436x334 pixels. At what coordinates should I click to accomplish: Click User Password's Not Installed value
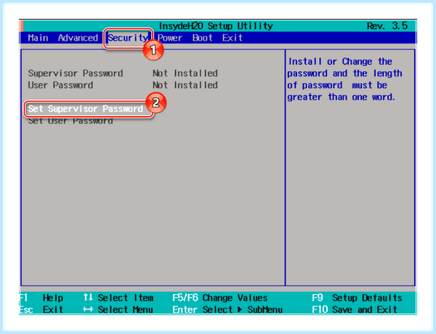coord(185,85)
